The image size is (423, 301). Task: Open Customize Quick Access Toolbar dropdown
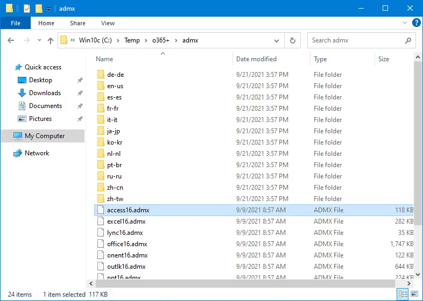[x=48, y=9]
